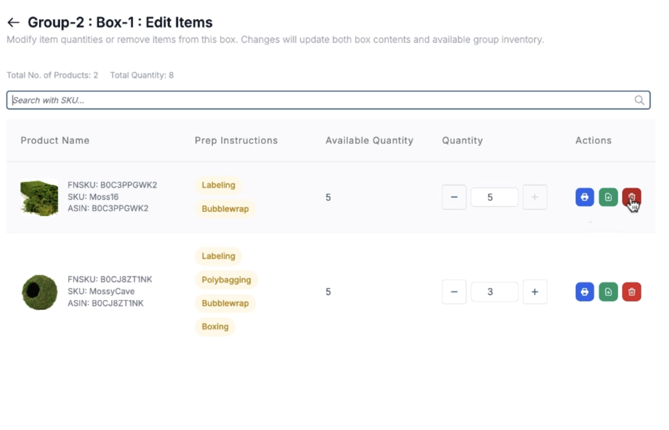Decrease quantity of MossyCave
The height and width of the screenshot is (430, 669).
coord(454,292)
